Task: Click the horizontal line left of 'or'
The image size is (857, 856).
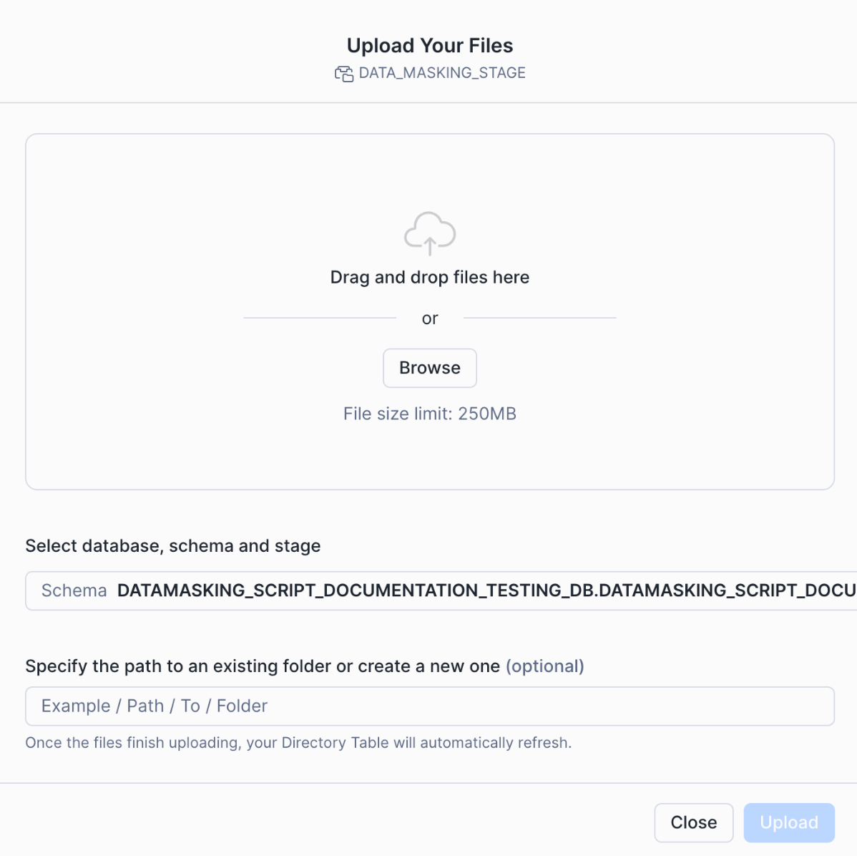Action: pos(320,318)
